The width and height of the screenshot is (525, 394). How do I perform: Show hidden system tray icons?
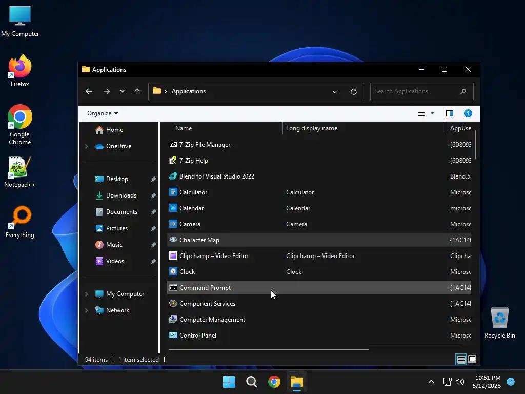[x=431, y=382]
